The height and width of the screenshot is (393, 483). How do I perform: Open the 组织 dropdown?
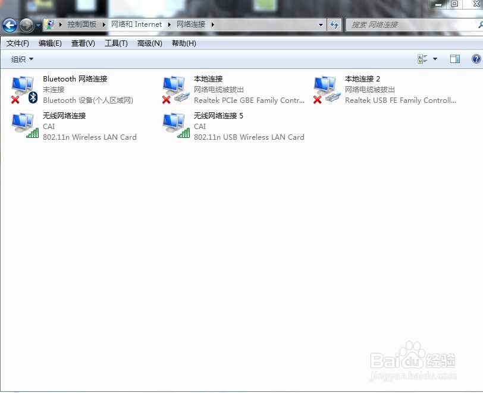22,59
